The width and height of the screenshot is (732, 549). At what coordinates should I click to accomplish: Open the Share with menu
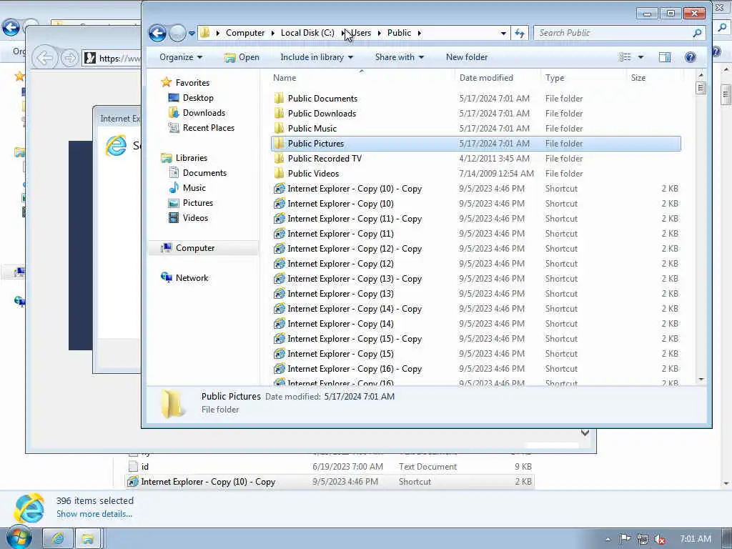click(x=399, y=57)
